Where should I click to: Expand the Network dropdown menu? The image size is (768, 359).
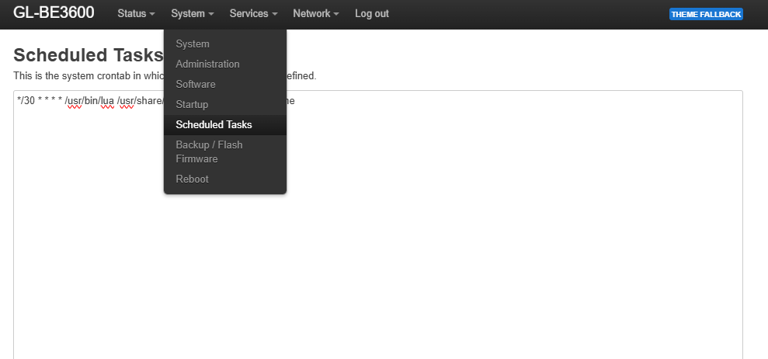(315, 14)
